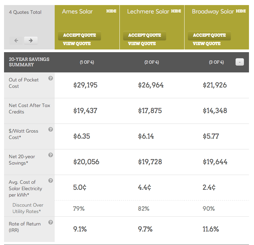The image size is (254, 245).
Task: View quote details for Ames Solar
Action: click(x=77, y=44)
